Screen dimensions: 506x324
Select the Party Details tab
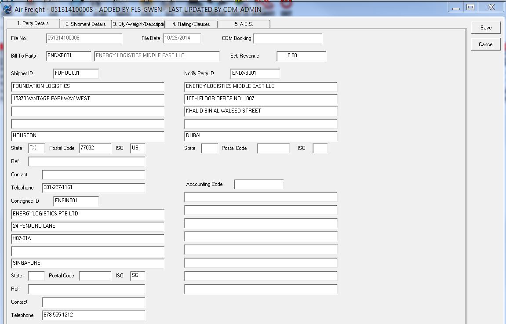[x=33, y=23]
